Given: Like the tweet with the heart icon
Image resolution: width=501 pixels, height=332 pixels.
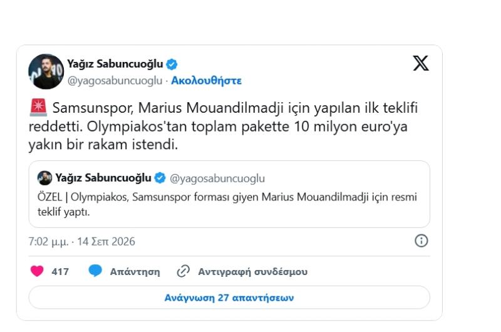Looking at the screenshot, I should [37, 271].
